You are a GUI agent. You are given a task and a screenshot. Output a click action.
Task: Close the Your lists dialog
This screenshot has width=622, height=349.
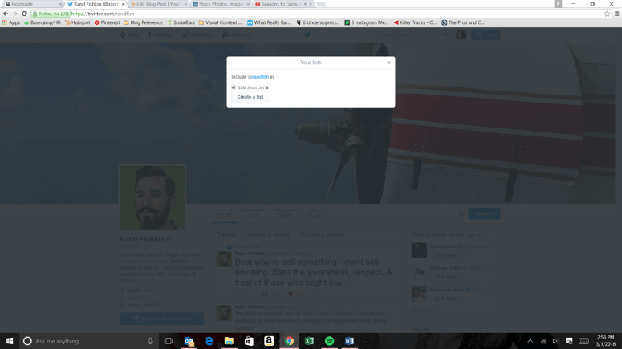388,63
